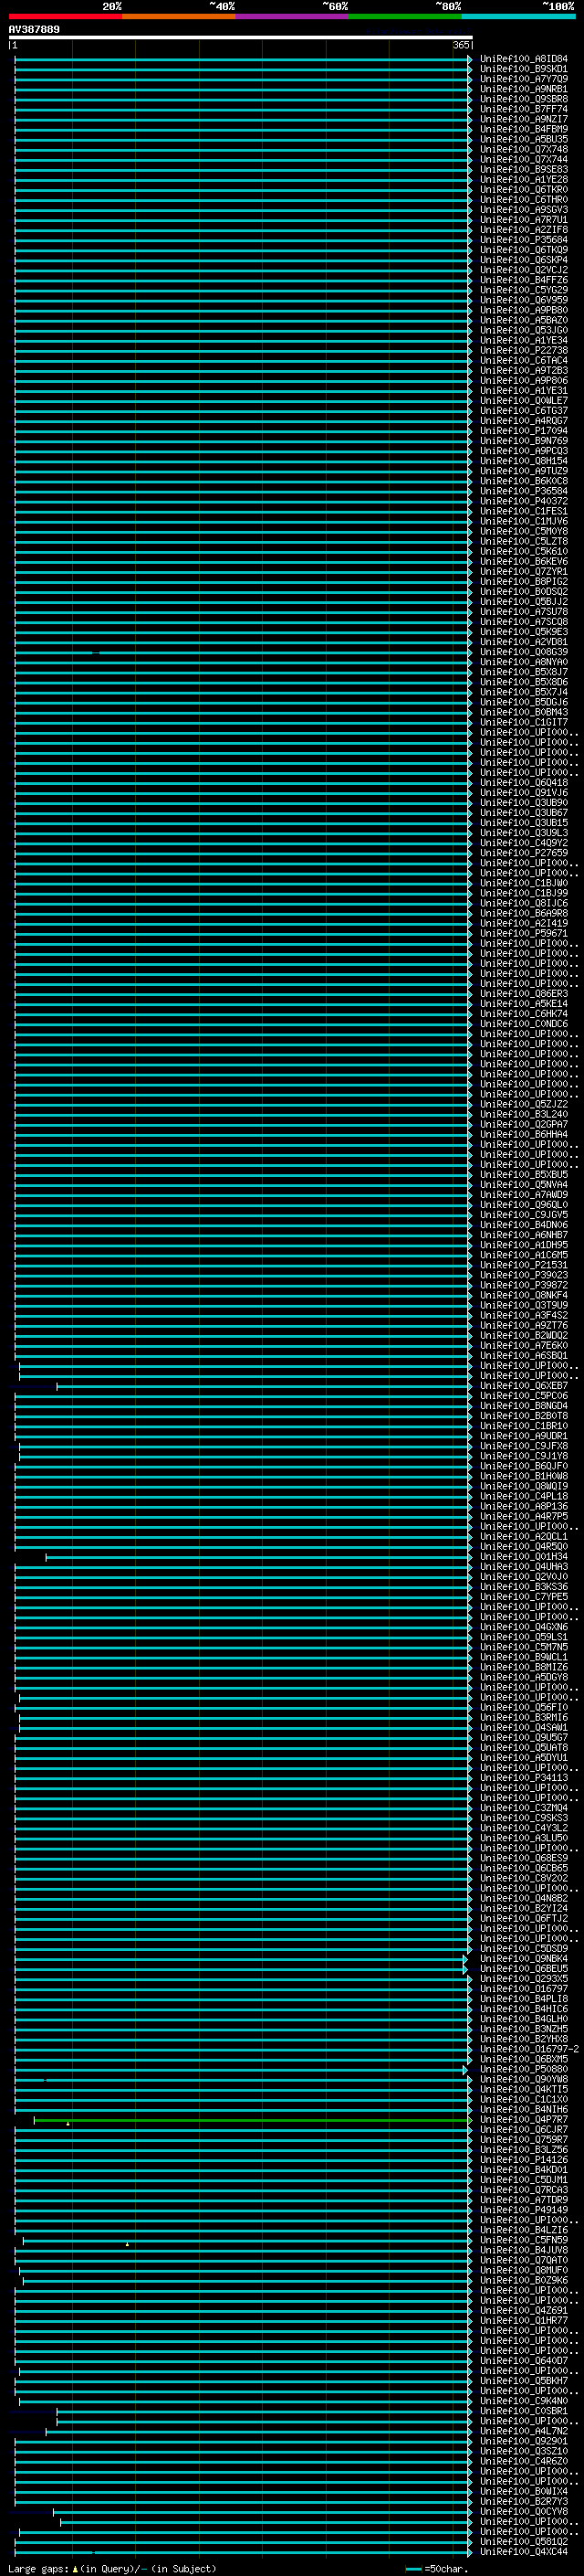This screenshot has height=2576, width=584.
Task: Click the white query ruler bar
Action: (241, 38)
